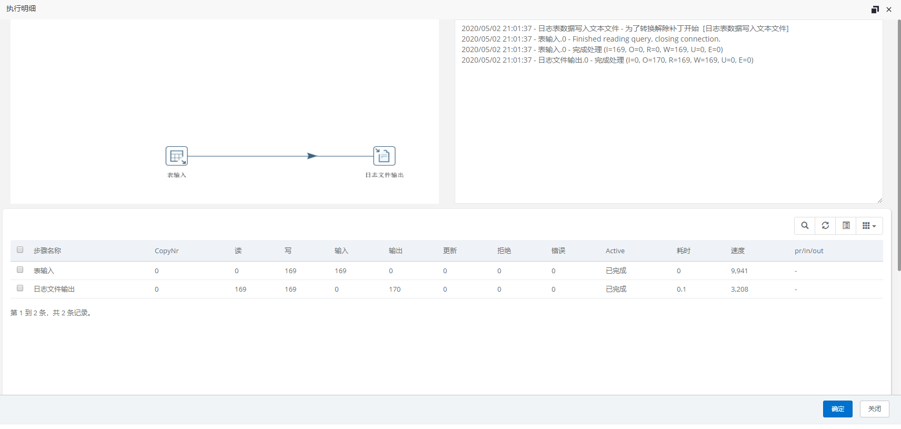The height and width of the screenshot is (429, 901).
Task: Click the 已完成 status in the 表输入 row
Action: tap(616, 271)
